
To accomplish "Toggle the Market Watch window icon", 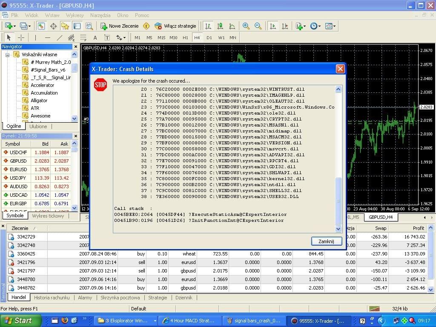I will [x=41, y=26].
